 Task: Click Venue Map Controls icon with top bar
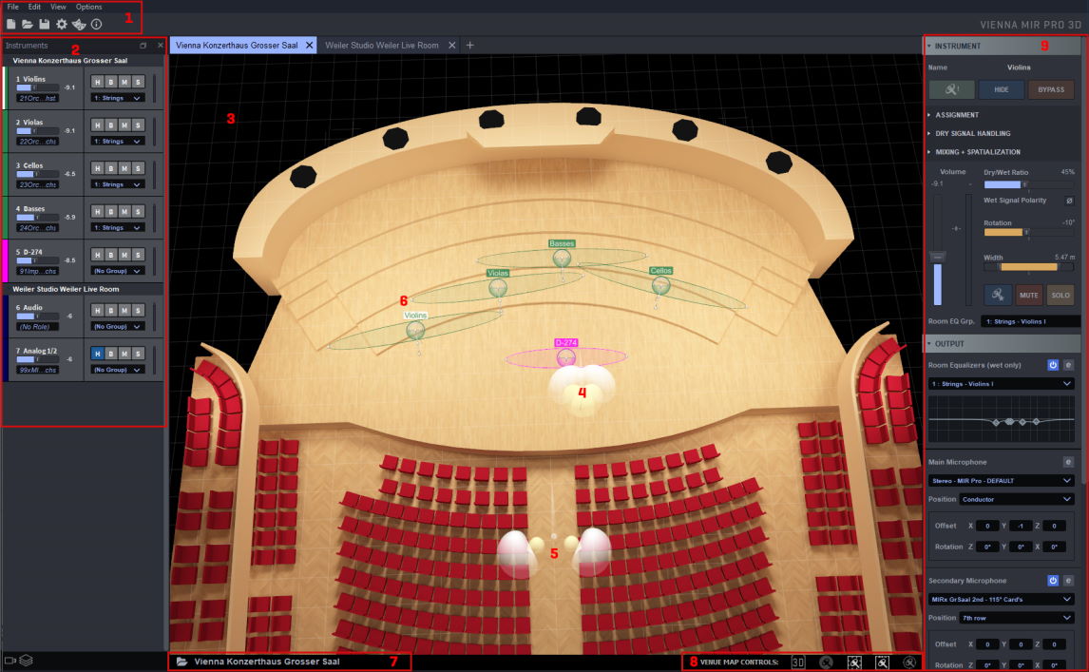pos(882,662)
